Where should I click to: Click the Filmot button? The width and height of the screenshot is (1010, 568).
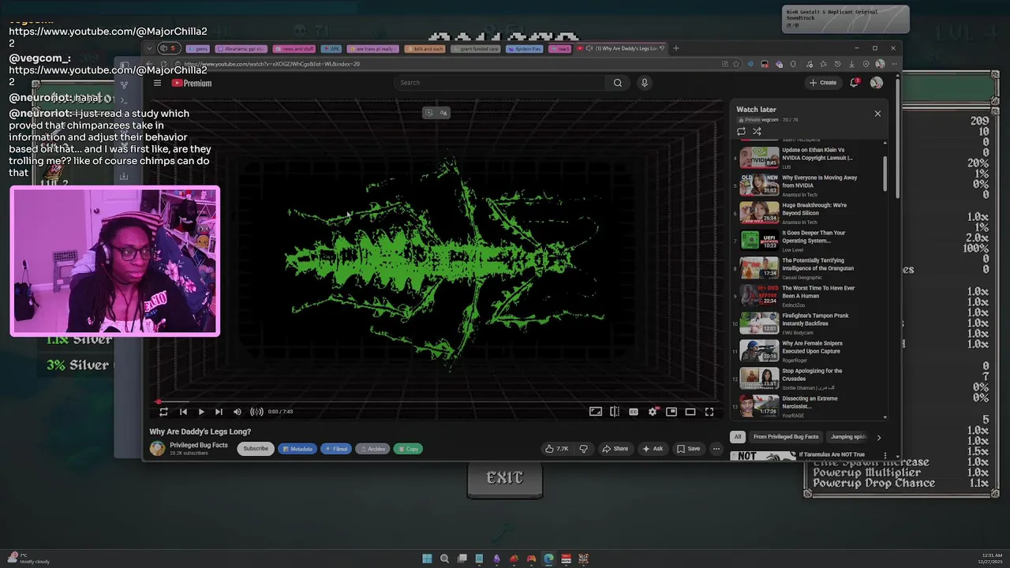click(x=336, y=449)
